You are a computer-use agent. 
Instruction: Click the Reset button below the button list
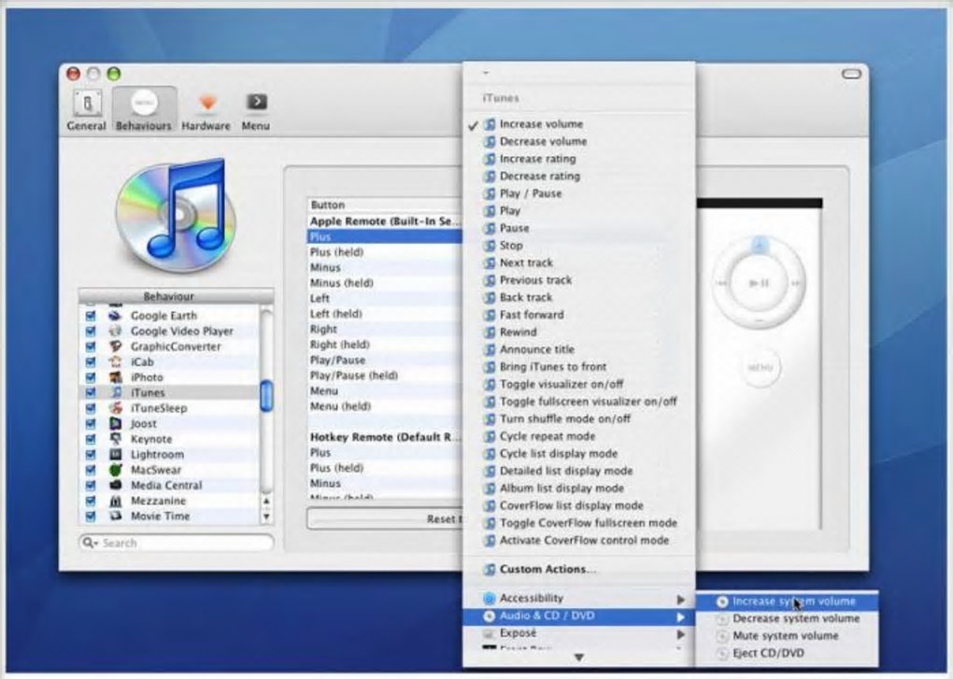(x=385, y=519)
